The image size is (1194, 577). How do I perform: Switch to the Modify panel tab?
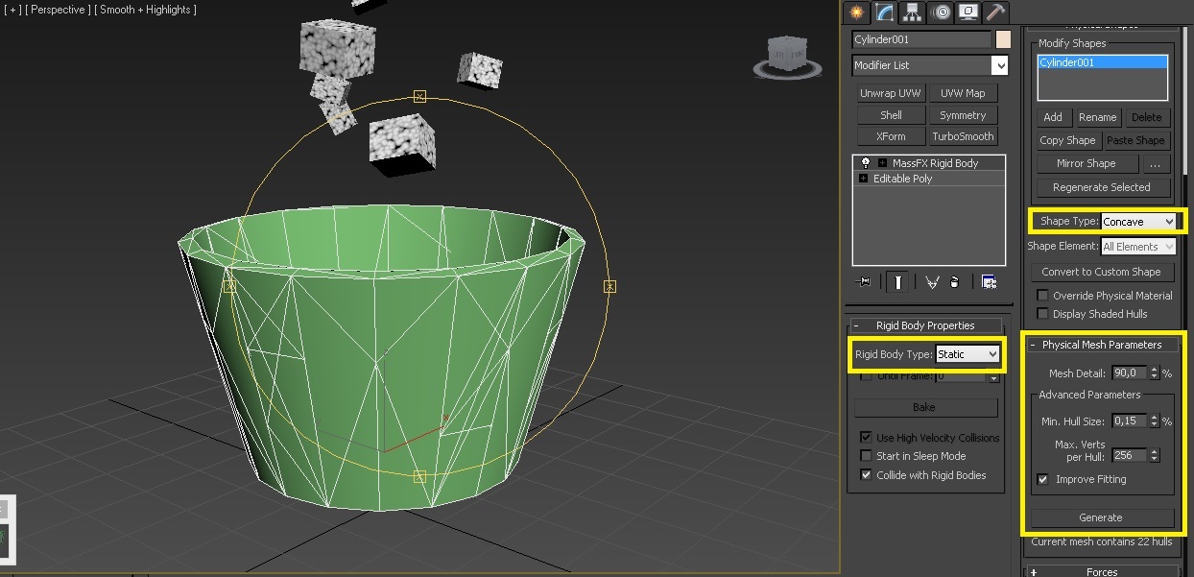(x=884, y=12)
